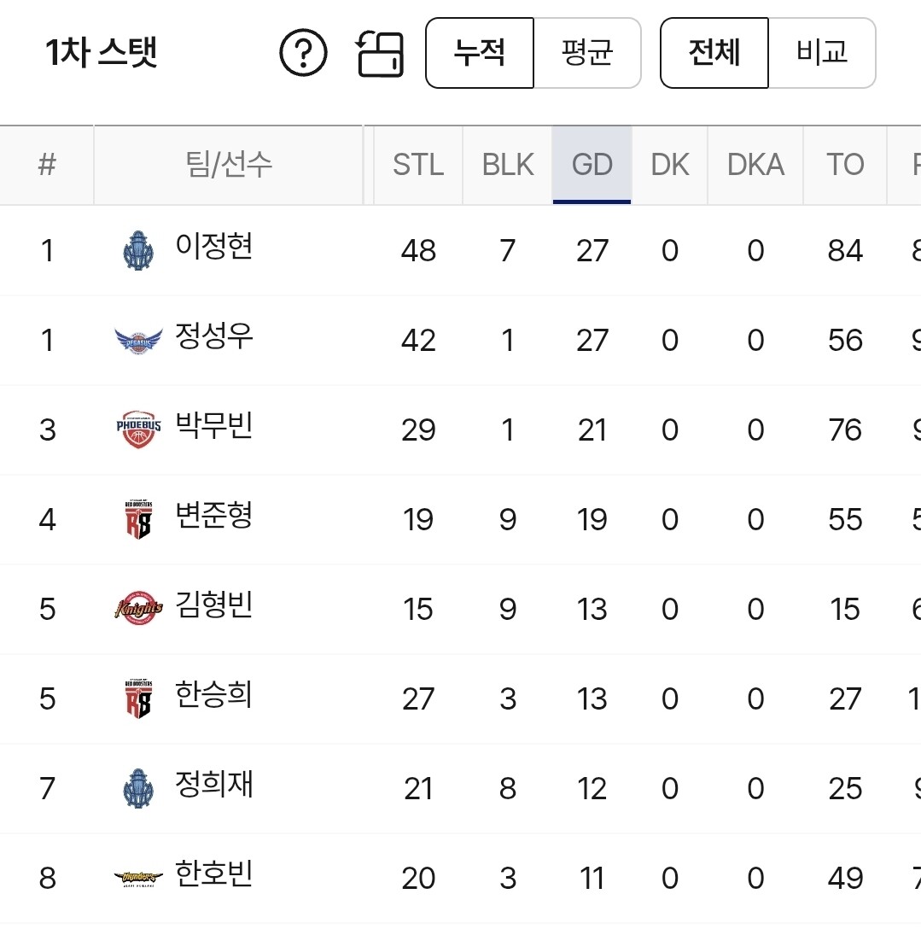
Task: Click the GD column header
Action: (592, 165)
